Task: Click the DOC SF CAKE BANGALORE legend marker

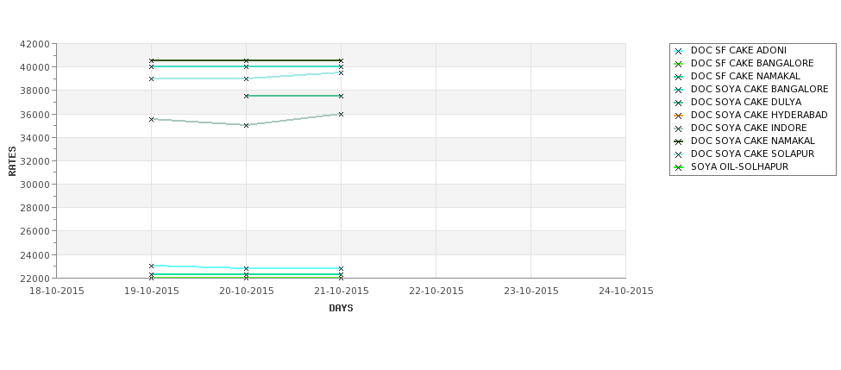Action: tap(679, 65)
